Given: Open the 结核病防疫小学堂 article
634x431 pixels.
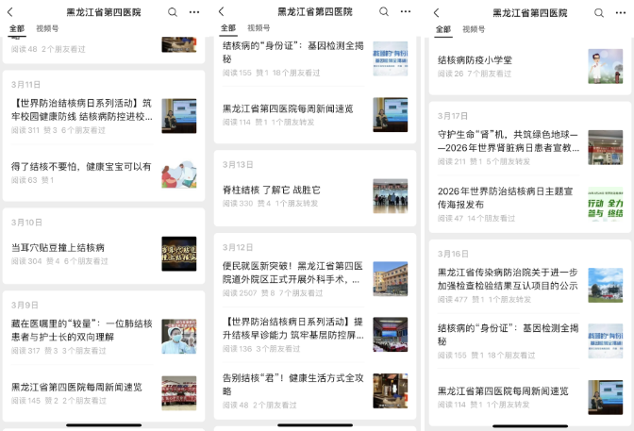Looking at the screenshot, I should tap(475, 60).
